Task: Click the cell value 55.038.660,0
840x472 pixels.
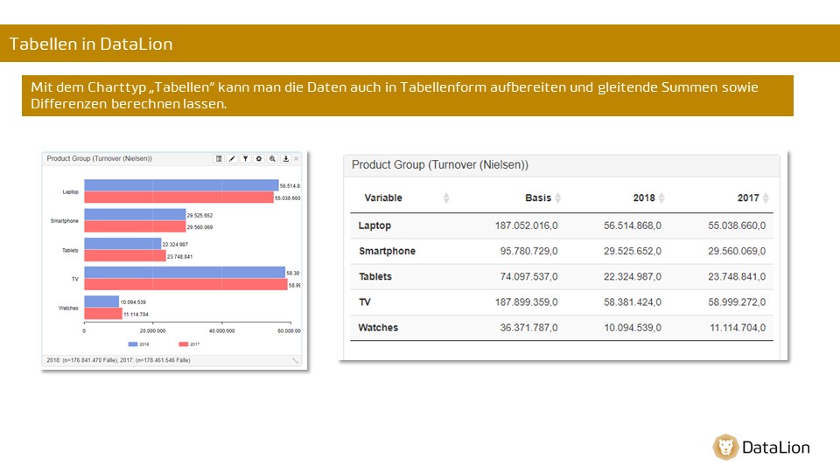Action: pos(737,226)
